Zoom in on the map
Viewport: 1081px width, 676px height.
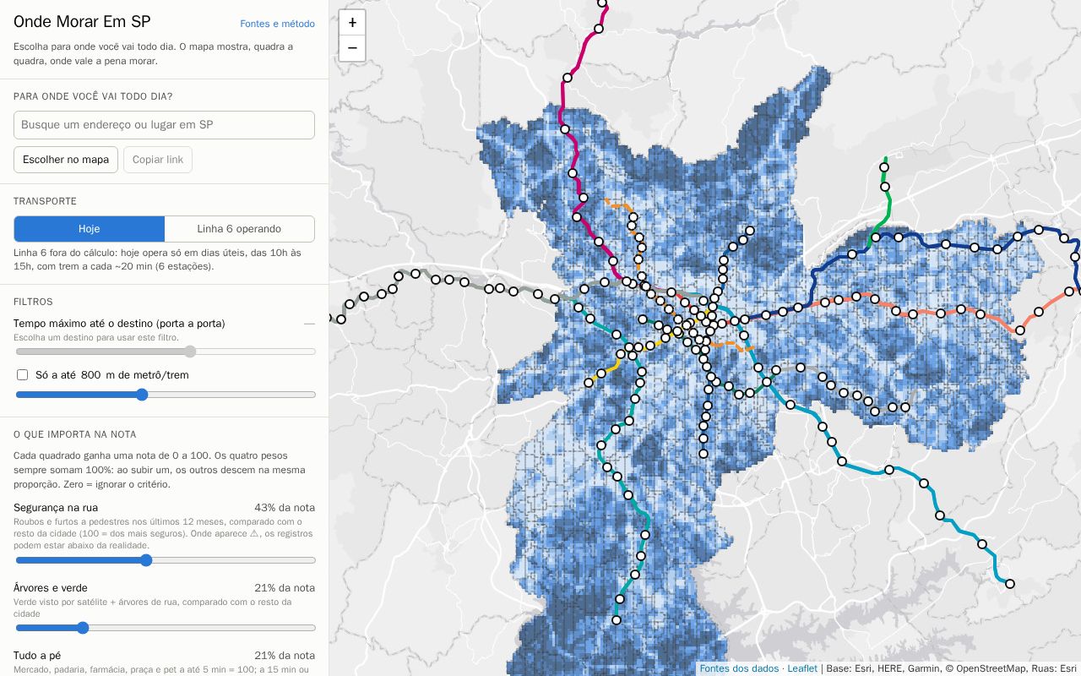click(x=352, y=23)
